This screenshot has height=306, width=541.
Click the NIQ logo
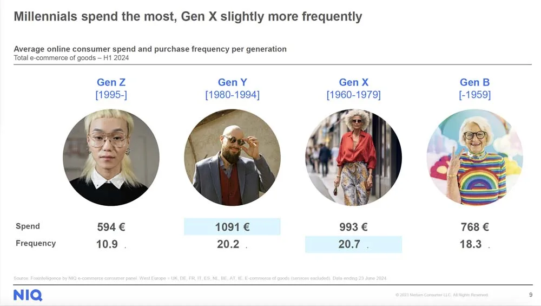point(28,295)
